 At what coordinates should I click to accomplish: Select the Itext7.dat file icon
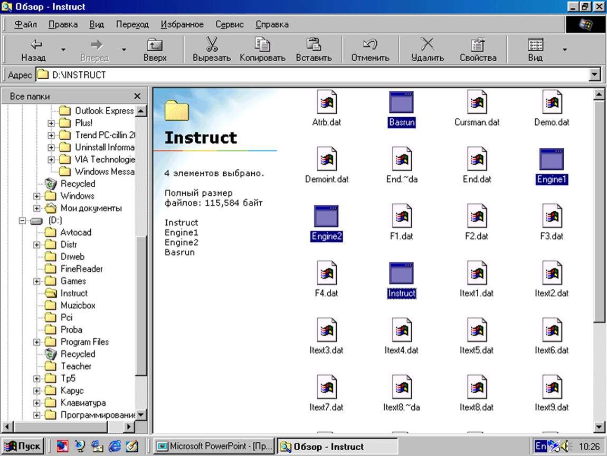[326, 387]
